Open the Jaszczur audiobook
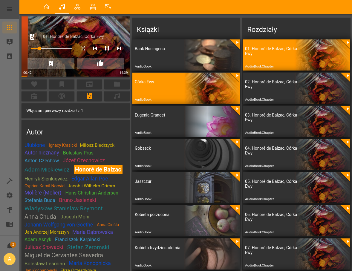The height and width of the screenshot is (271, 352). tap(186, 188)
